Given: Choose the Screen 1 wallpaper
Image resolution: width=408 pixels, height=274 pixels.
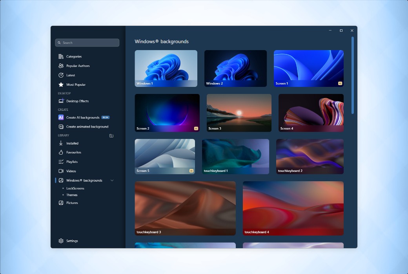Looking at the screenshot, I should [309, 68].
